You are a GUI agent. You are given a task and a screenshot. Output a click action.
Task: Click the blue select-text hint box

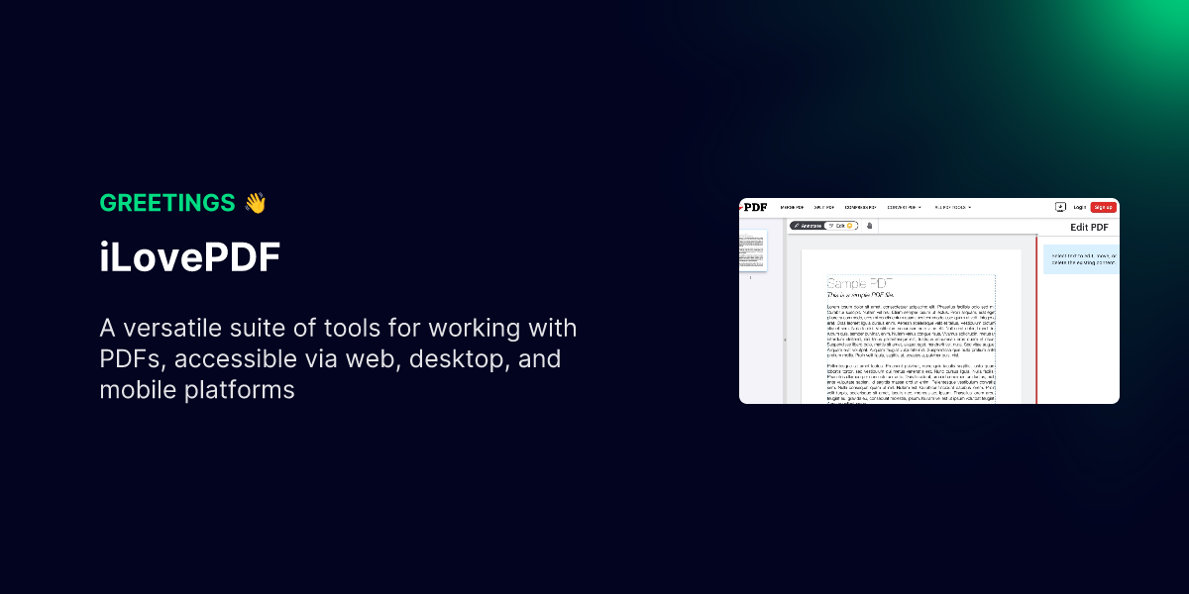pos(1081,259)
